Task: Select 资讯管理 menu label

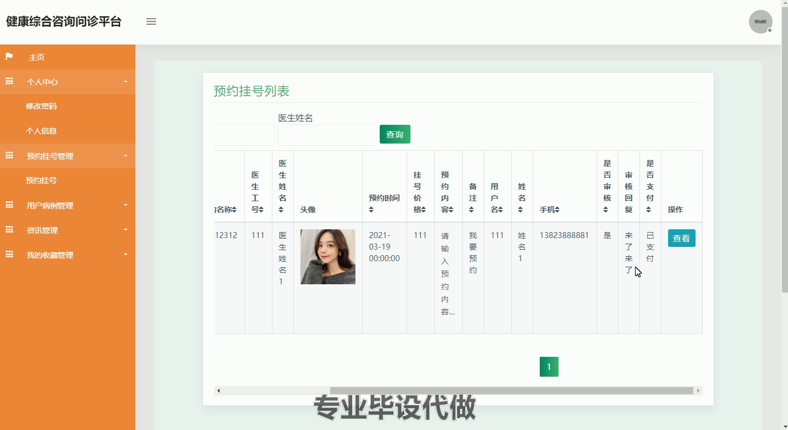Action: pyautogui.click(x=42, y=230)
